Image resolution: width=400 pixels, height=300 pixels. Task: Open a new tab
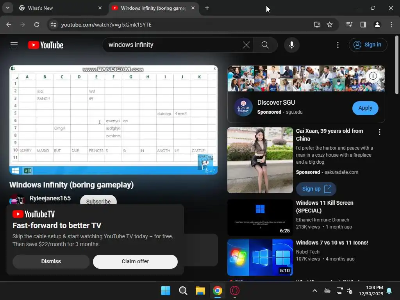[207, 8]
